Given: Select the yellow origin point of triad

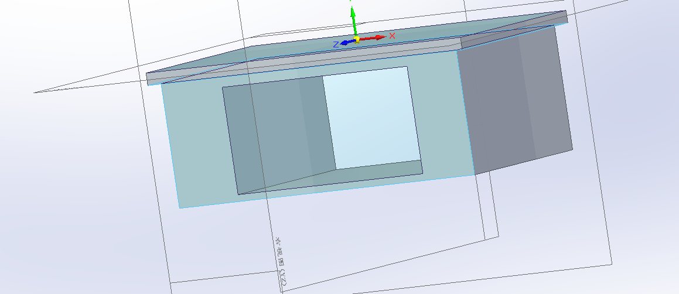Looking at the screenshot, I should [x=356, y=40].
